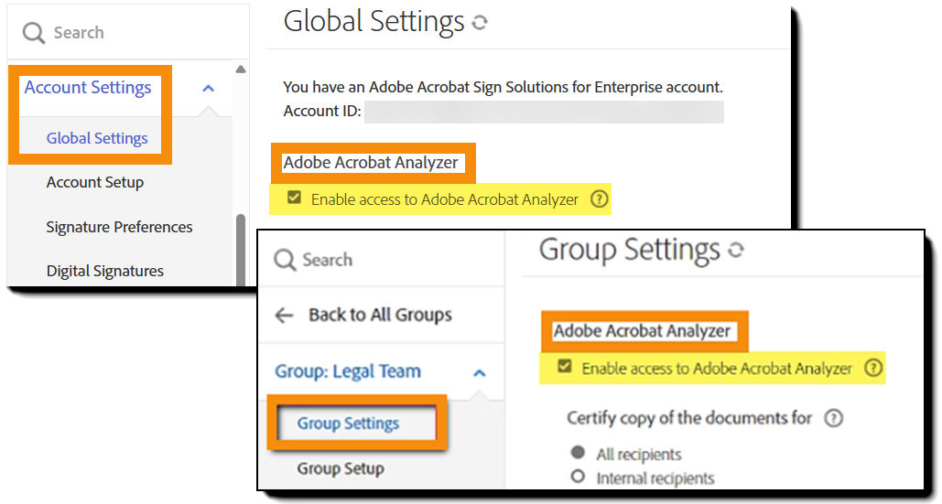This screenshot has height=504, width=942.
Task: Open help icon for Certify copy of documents
Action: [x=833, y=418]
